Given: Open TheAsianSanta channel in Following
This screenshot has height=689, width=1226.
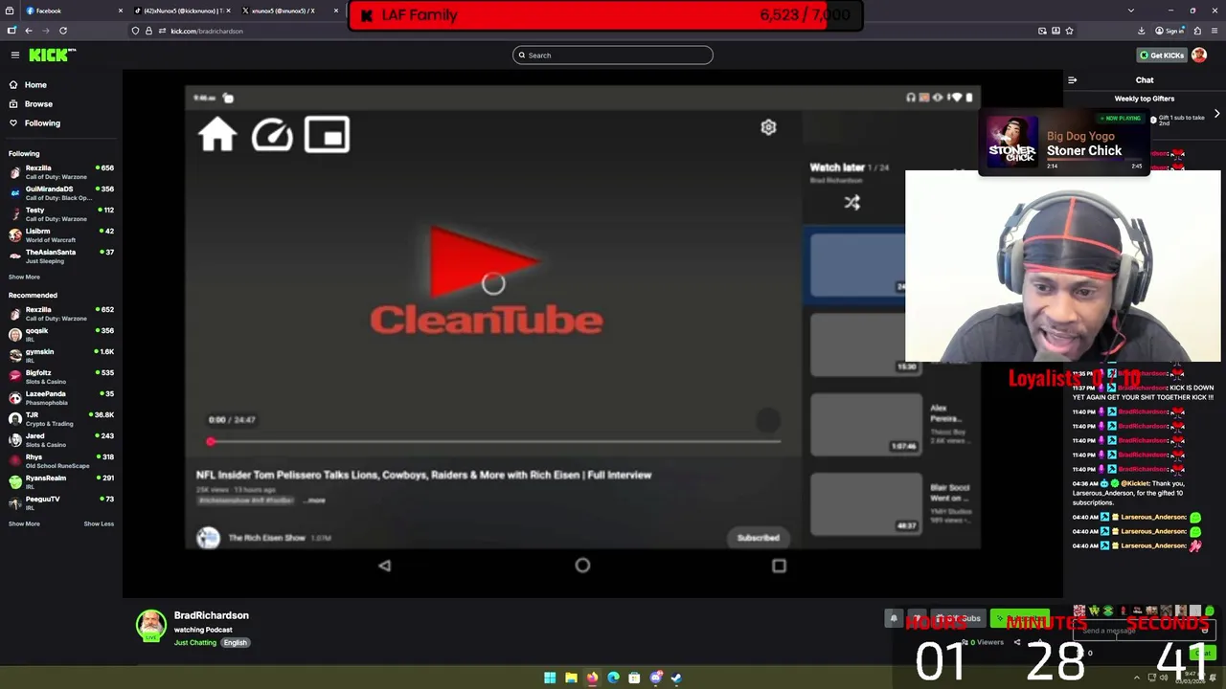Looking at the screenshot, I should (61, 256).
